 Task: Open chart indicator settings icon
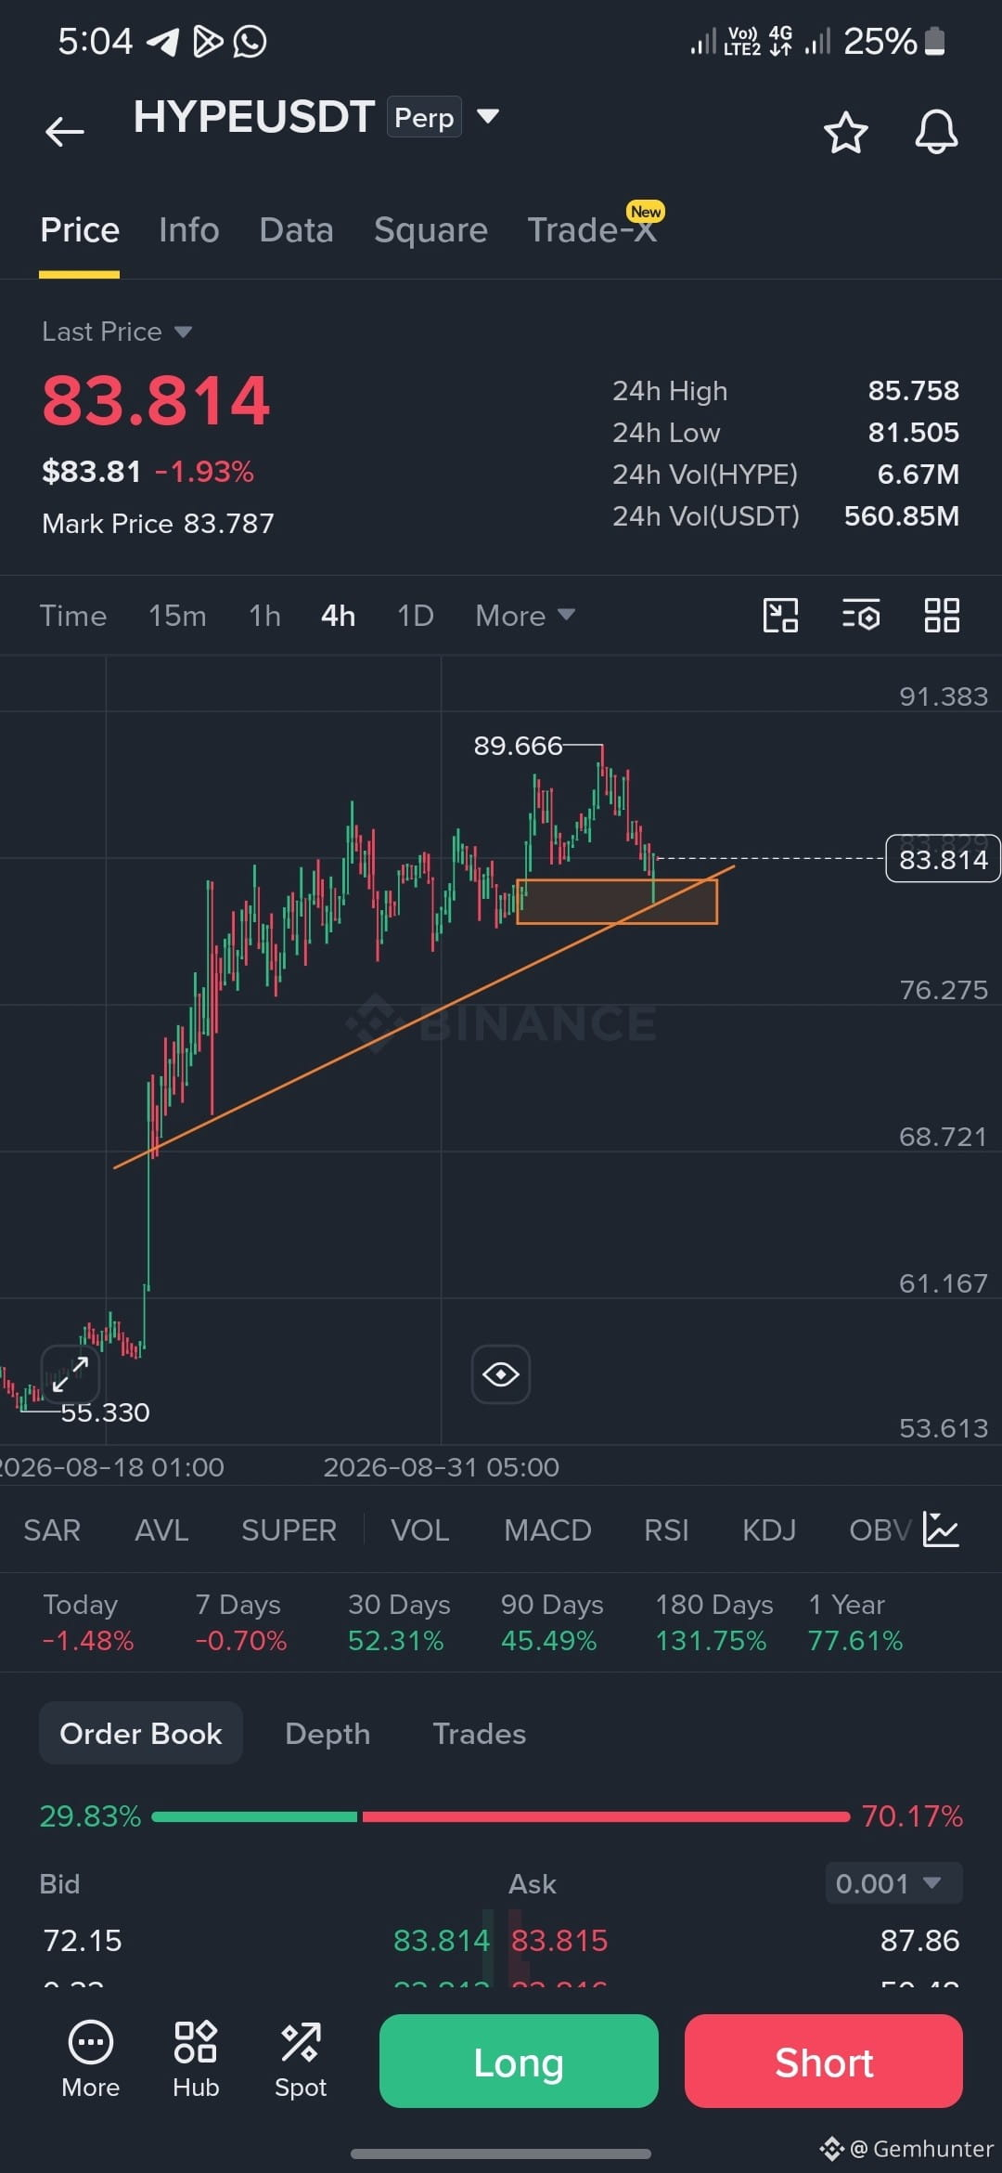coord(861,615)
